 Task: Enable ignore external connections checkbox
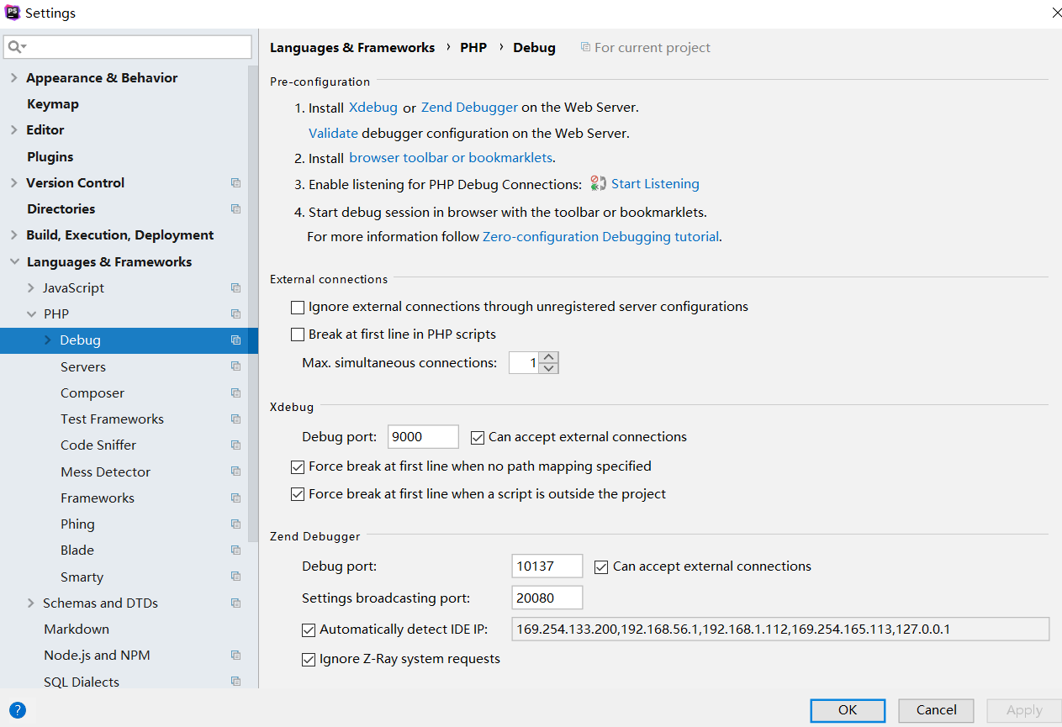tap(298, 308)
